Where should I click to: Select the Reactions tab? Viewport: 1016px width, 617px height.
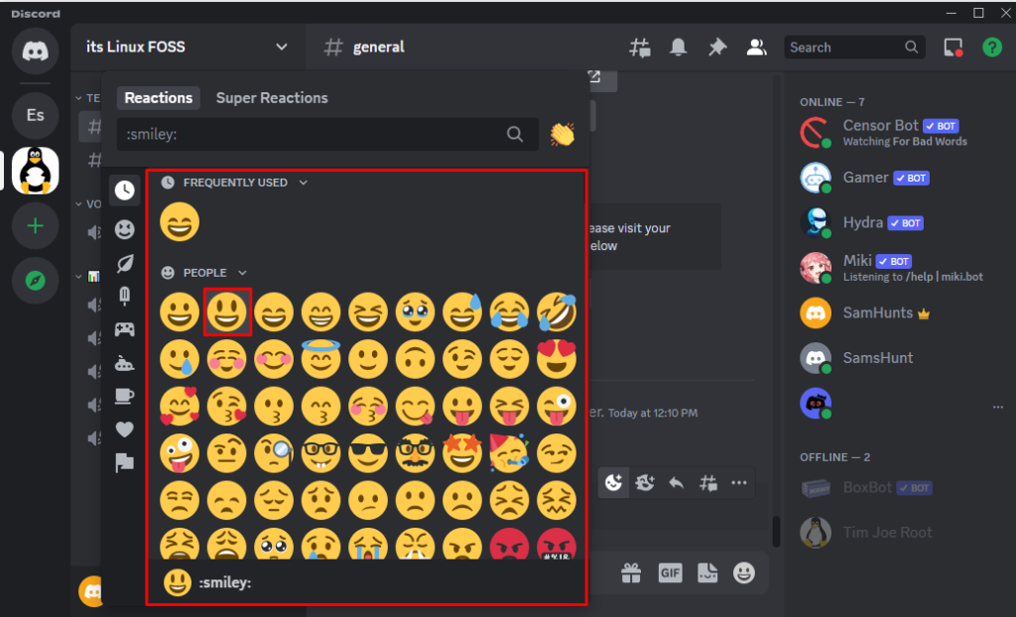point(159,98)
